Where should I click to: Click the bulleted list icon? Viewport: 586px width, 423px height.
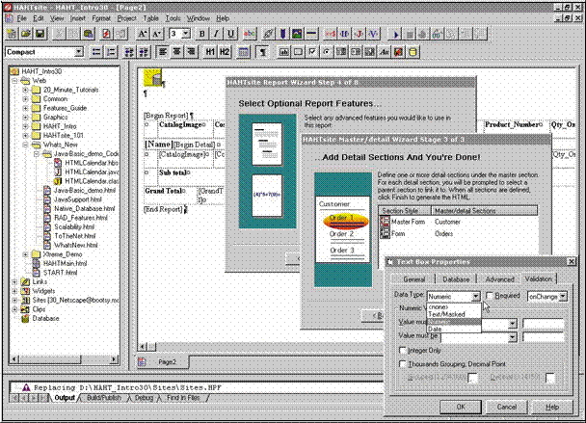click(96, 52)
